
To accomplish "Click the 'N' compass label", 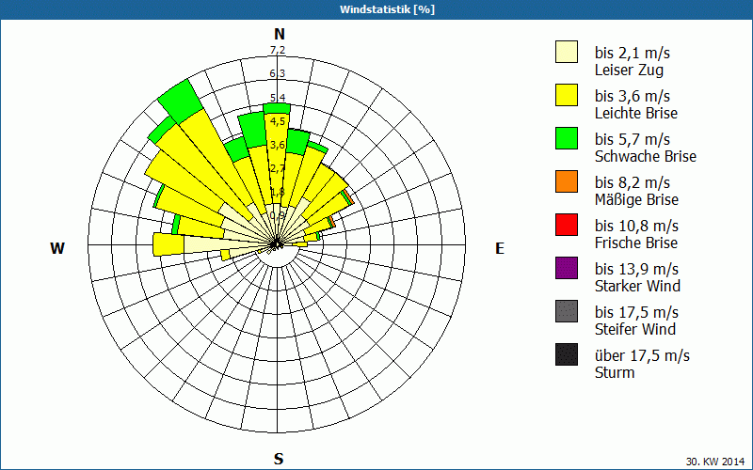I will 280,35.
